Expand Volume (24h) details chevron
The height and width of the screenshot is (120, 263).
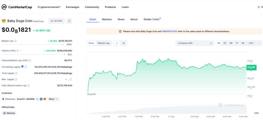click(x=21, y=50)
